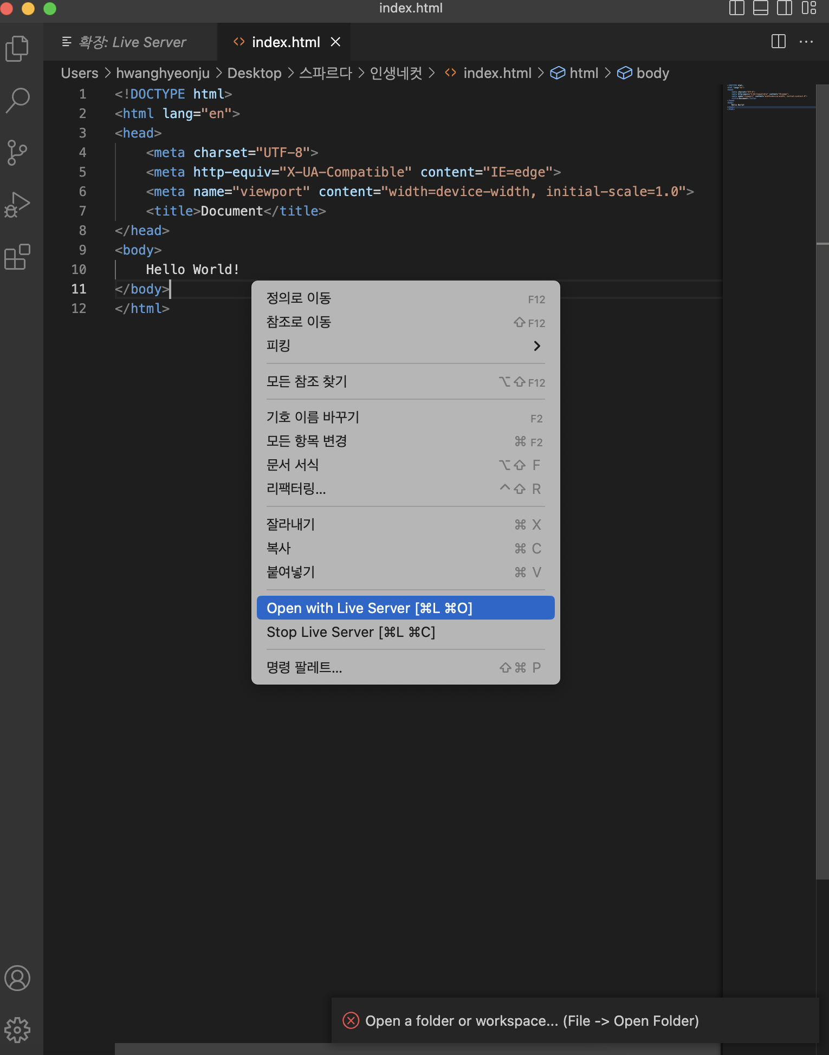Select 모든 항목 변경 menu entry

[405, 441]
